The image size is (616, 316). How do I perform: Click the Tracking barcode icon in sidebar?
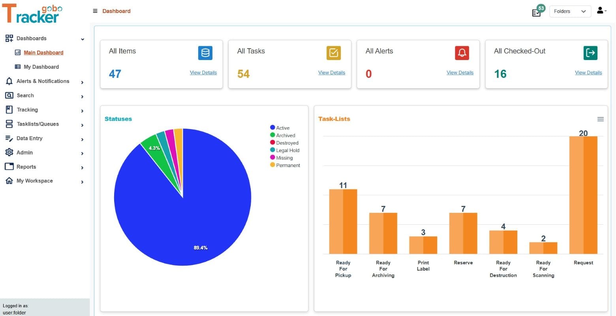[x=9, y=109]
